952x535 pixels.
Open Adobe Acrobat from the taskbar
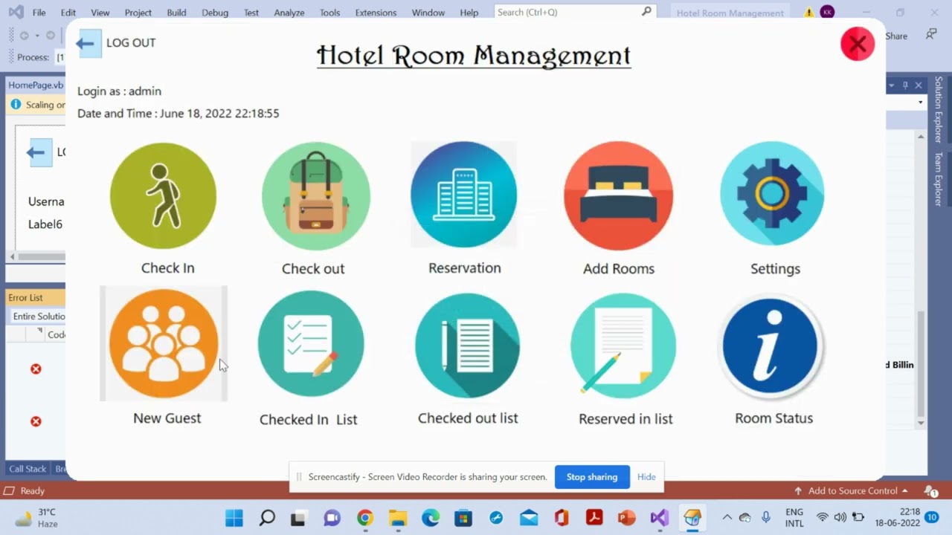pyautogui.click(x=594, y=518)
